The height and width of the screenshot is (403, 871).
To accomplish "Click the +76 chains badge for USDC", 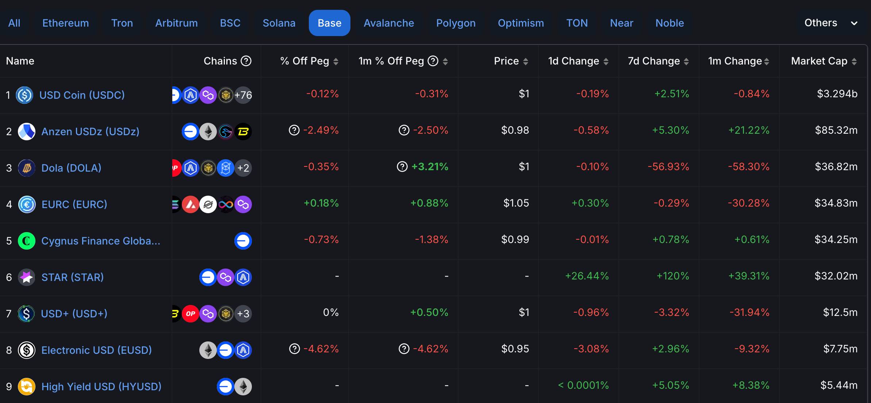I will pos(243,95).
